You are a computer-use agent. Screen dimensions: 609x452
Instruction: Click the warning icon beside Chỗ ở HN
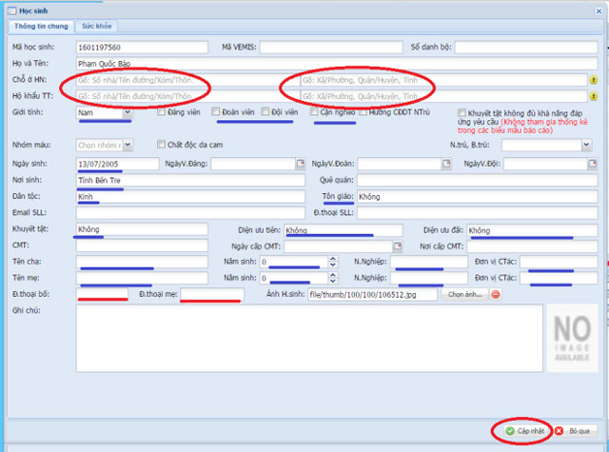pos(593,81)
